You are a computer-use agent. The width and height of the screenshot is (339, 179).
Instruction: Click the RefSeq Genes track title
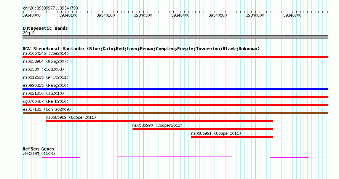[38, 149]
